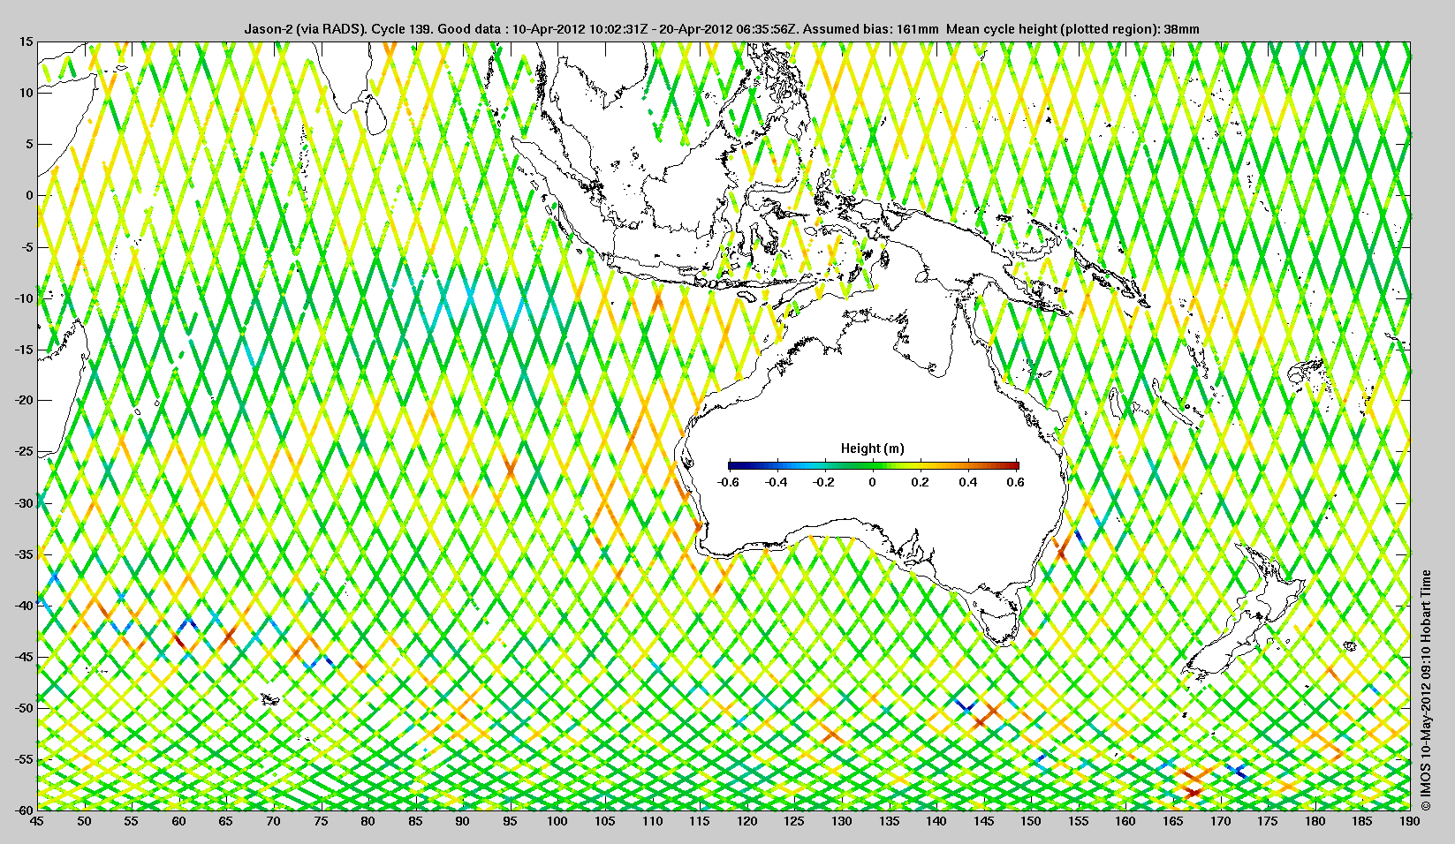This screenshot has height=844, width=1455.
Task: Click the "165" longitude axis label
Action: coord(1173,821)
